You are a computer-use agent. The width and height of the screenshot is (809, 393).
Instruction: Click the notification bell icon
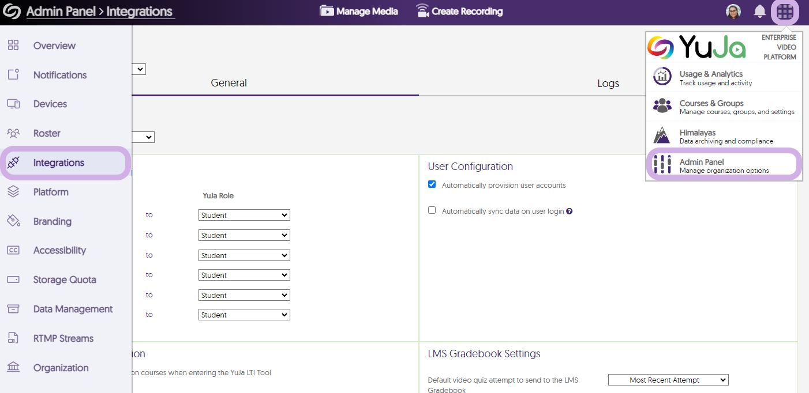click(x=760, y=12)
